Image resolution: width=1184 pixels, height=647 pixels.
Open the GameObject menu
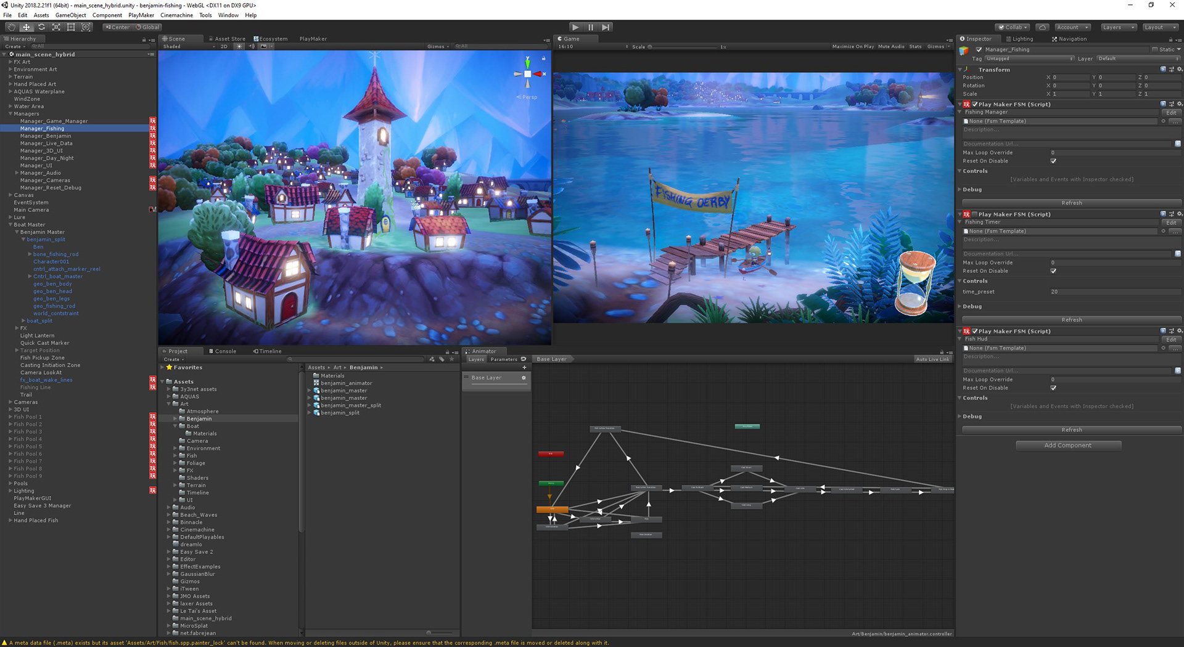coord(71,15)
